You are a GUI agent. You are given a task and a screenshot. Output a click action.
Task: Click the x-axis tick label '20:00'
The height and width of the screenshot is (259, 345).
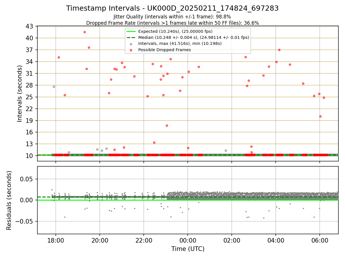(100, 240)
